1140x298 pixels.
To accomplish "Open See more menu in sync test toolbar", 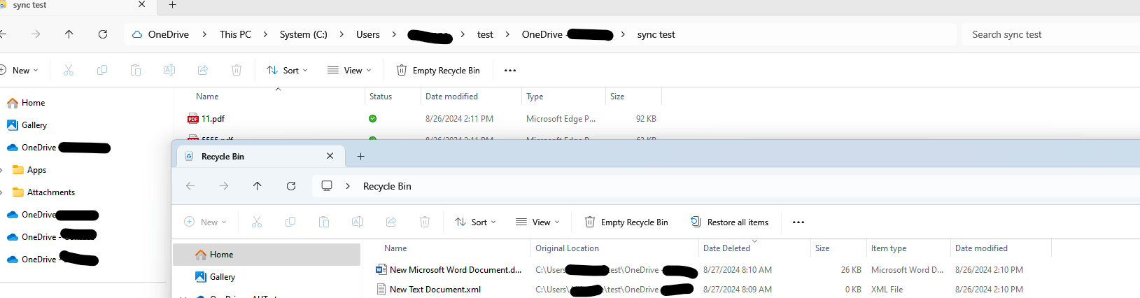I will click(x=510, y=70).
